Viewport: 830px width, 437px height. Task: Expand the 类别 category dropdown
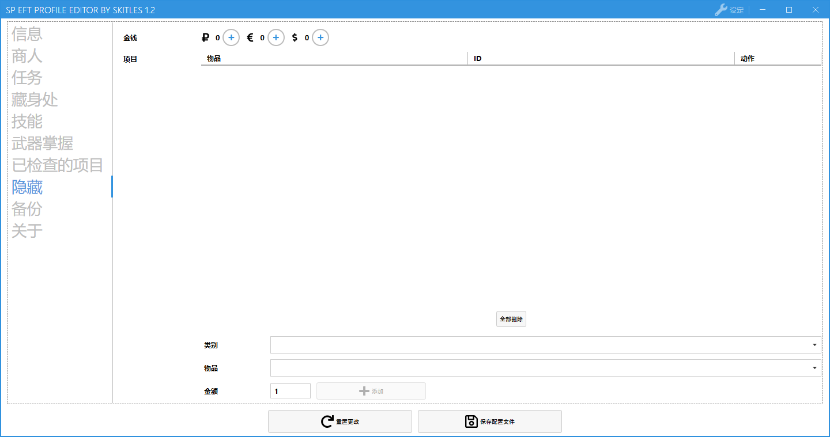tap(814, 345)
